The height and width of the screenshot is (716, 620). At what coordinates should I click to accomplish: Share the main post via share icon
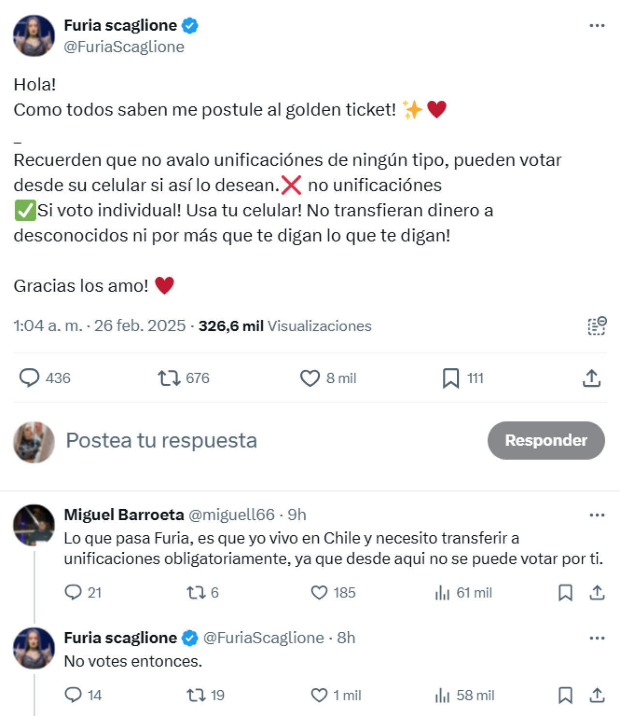pos(591,378)
